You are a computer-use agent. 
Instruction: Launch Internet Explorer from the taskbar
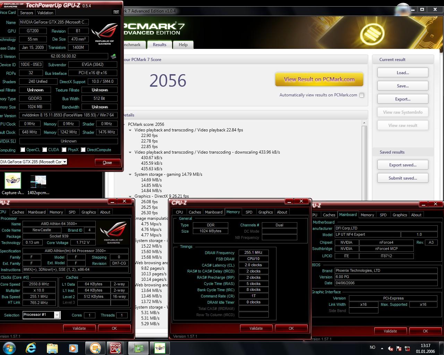[31, 348]
